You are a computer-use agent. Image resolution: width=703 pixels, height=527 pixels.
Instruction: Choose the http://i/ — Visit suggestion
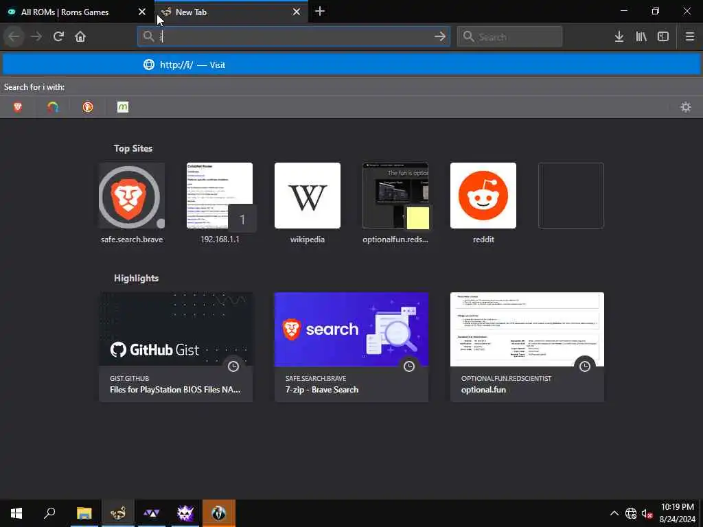351,65
